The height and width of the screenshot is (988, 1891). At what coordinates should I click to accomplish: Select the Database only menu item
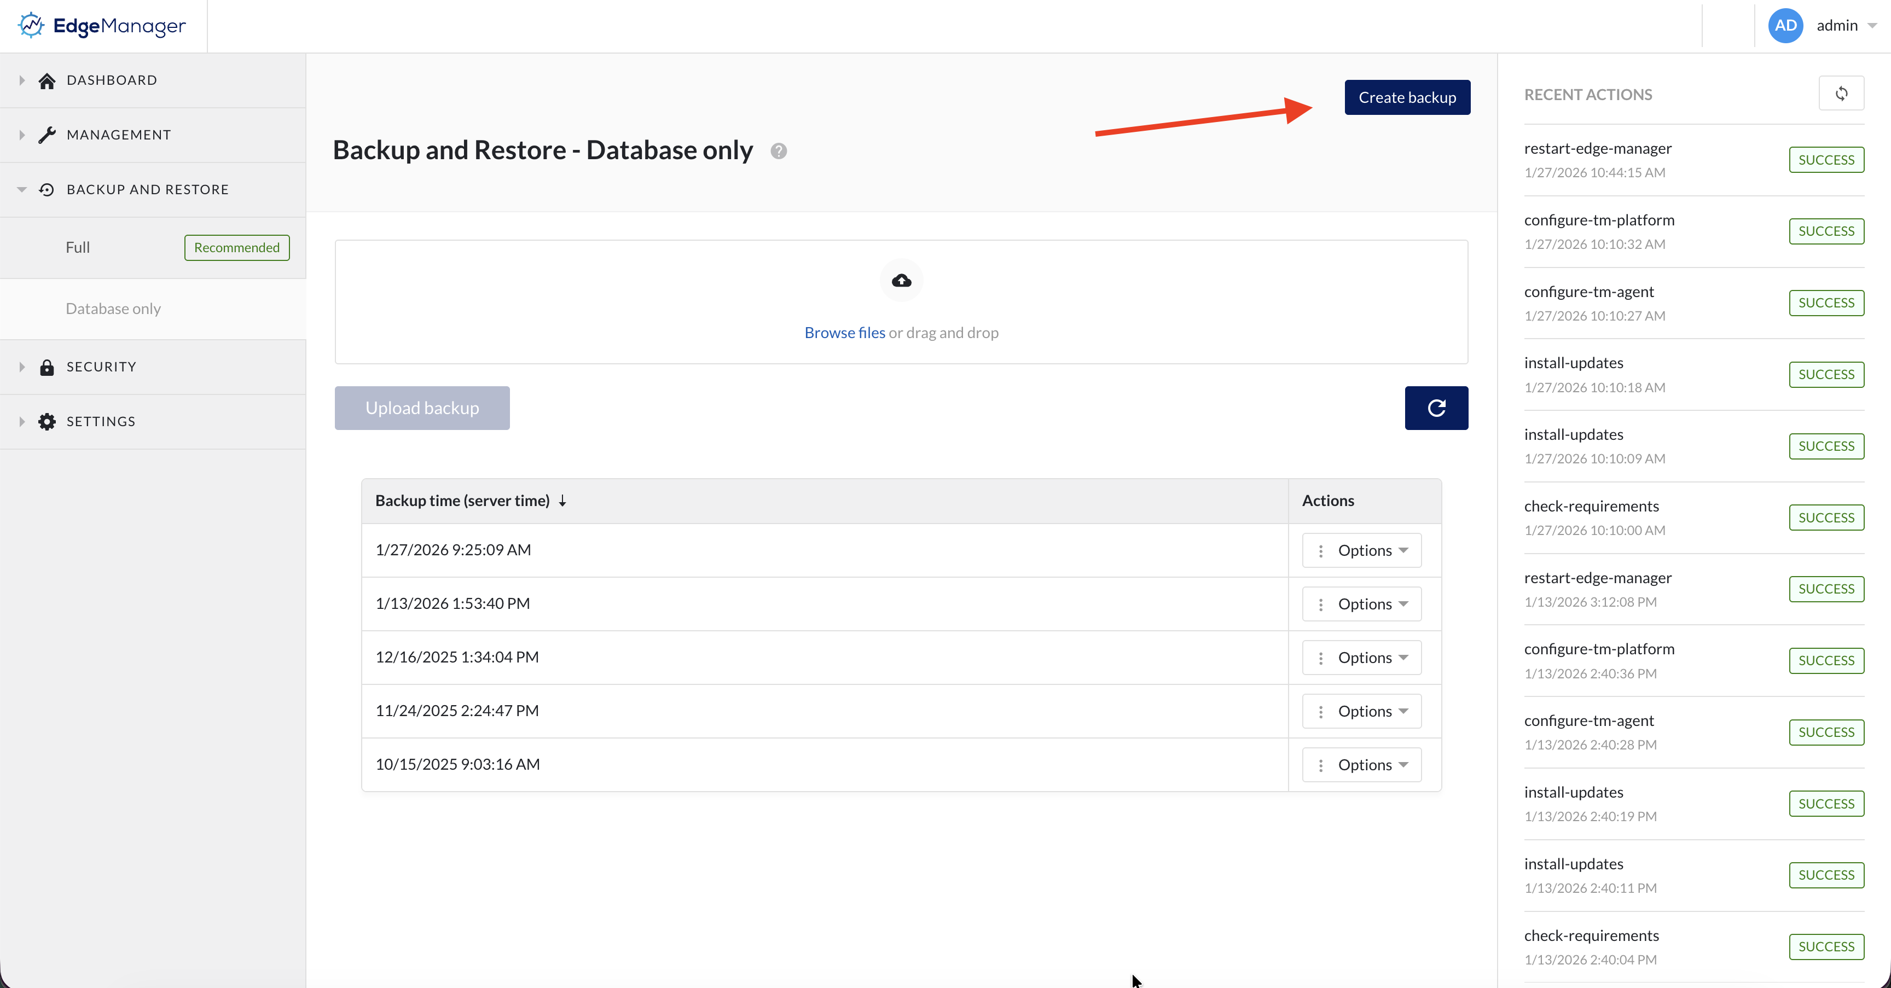click(x=113, y=309)
